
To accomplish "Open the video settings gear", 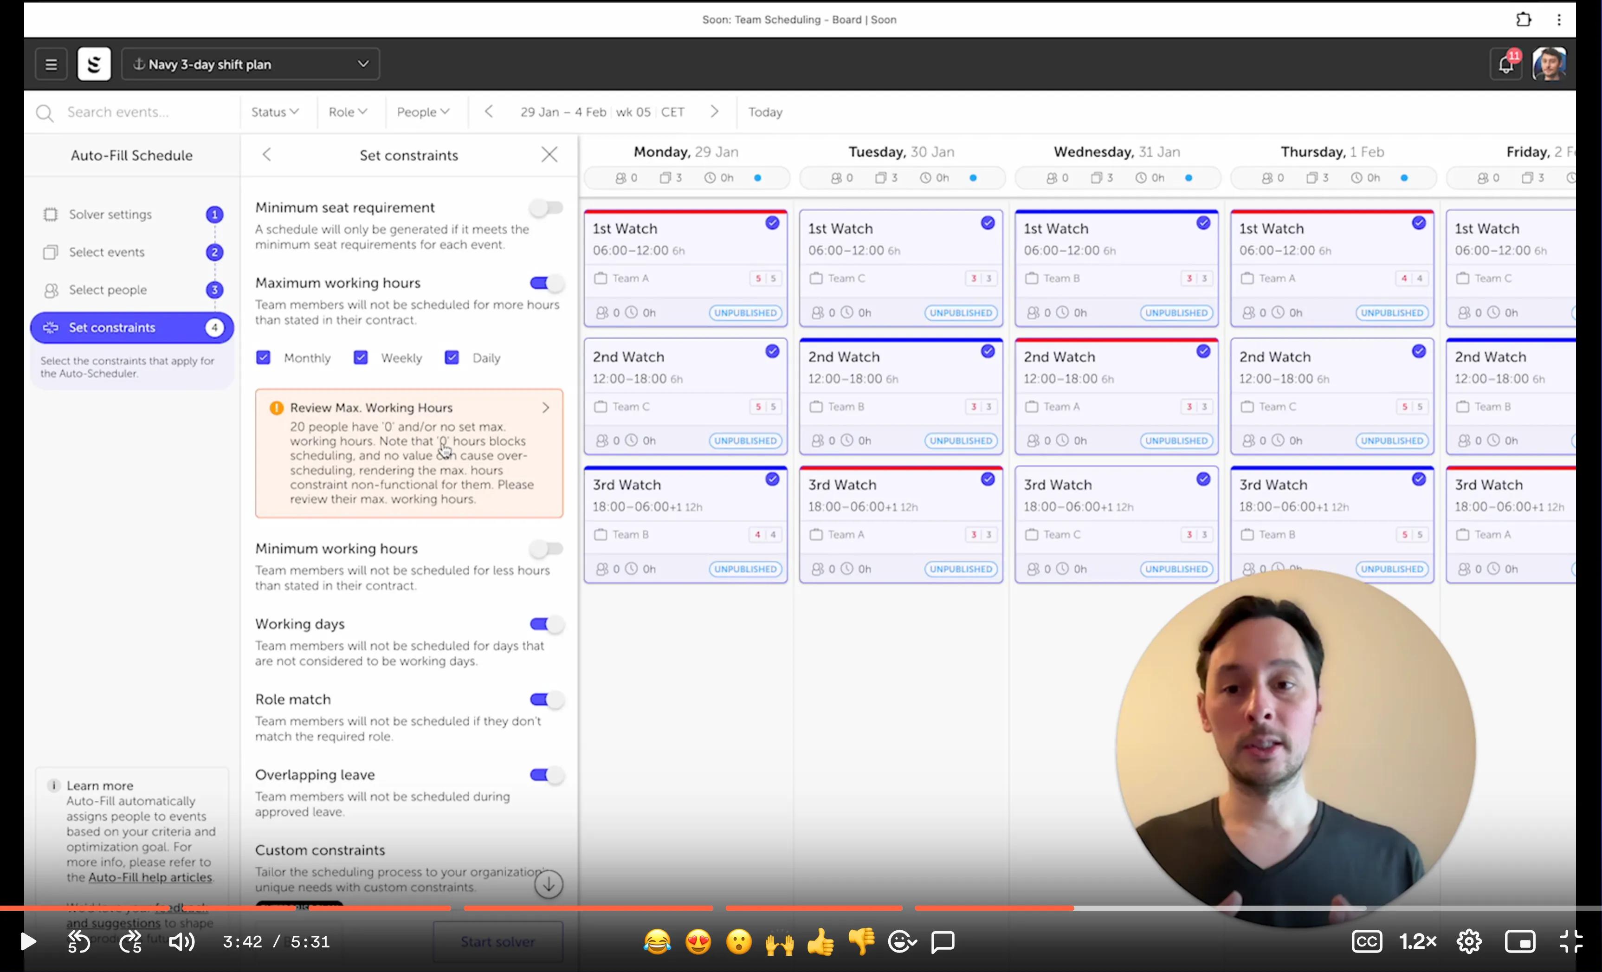I will click(1469, 941).
